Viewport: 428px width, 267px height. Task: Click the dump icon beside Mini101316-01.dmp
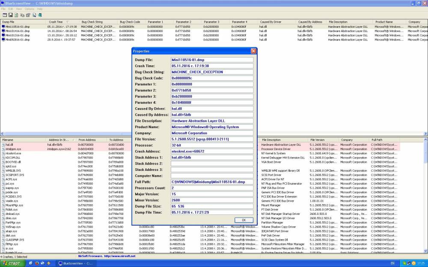pyautogui.click(x=3, y=35)
